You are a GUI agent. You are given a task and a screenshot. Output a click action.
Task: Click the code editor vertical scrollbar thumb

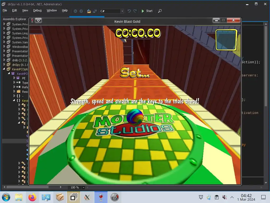[x=266, y=66]
